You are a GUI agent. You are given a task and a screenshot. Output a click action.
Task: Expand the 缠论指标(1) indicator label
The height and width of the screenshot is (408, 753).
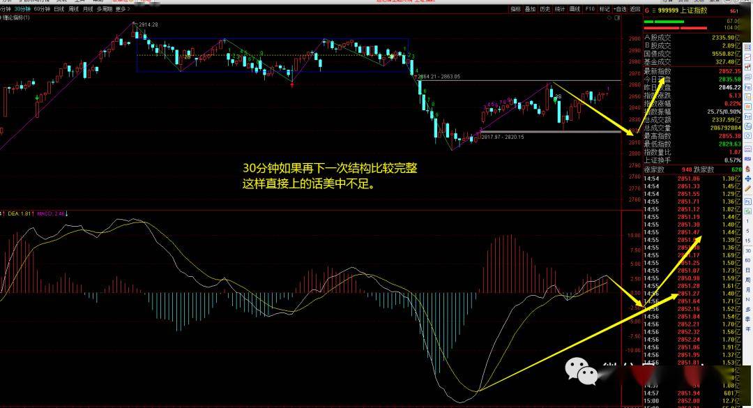[x=15, y=17]
